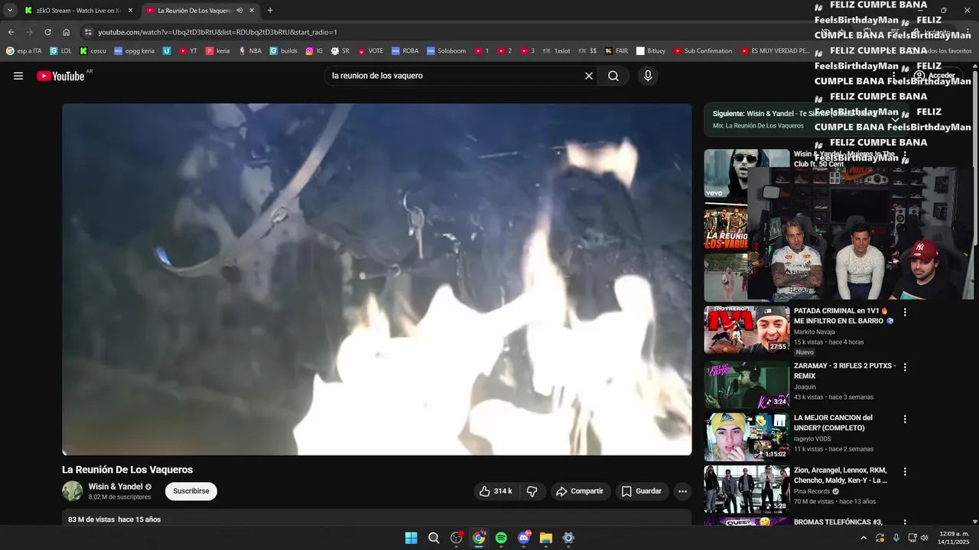Close the La Reunión De Los Vaqueros tab
Viewport: 979px width, 550px height.
coord(252,11)
